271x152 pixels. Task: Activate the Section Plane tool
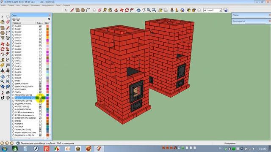point(8,98)
